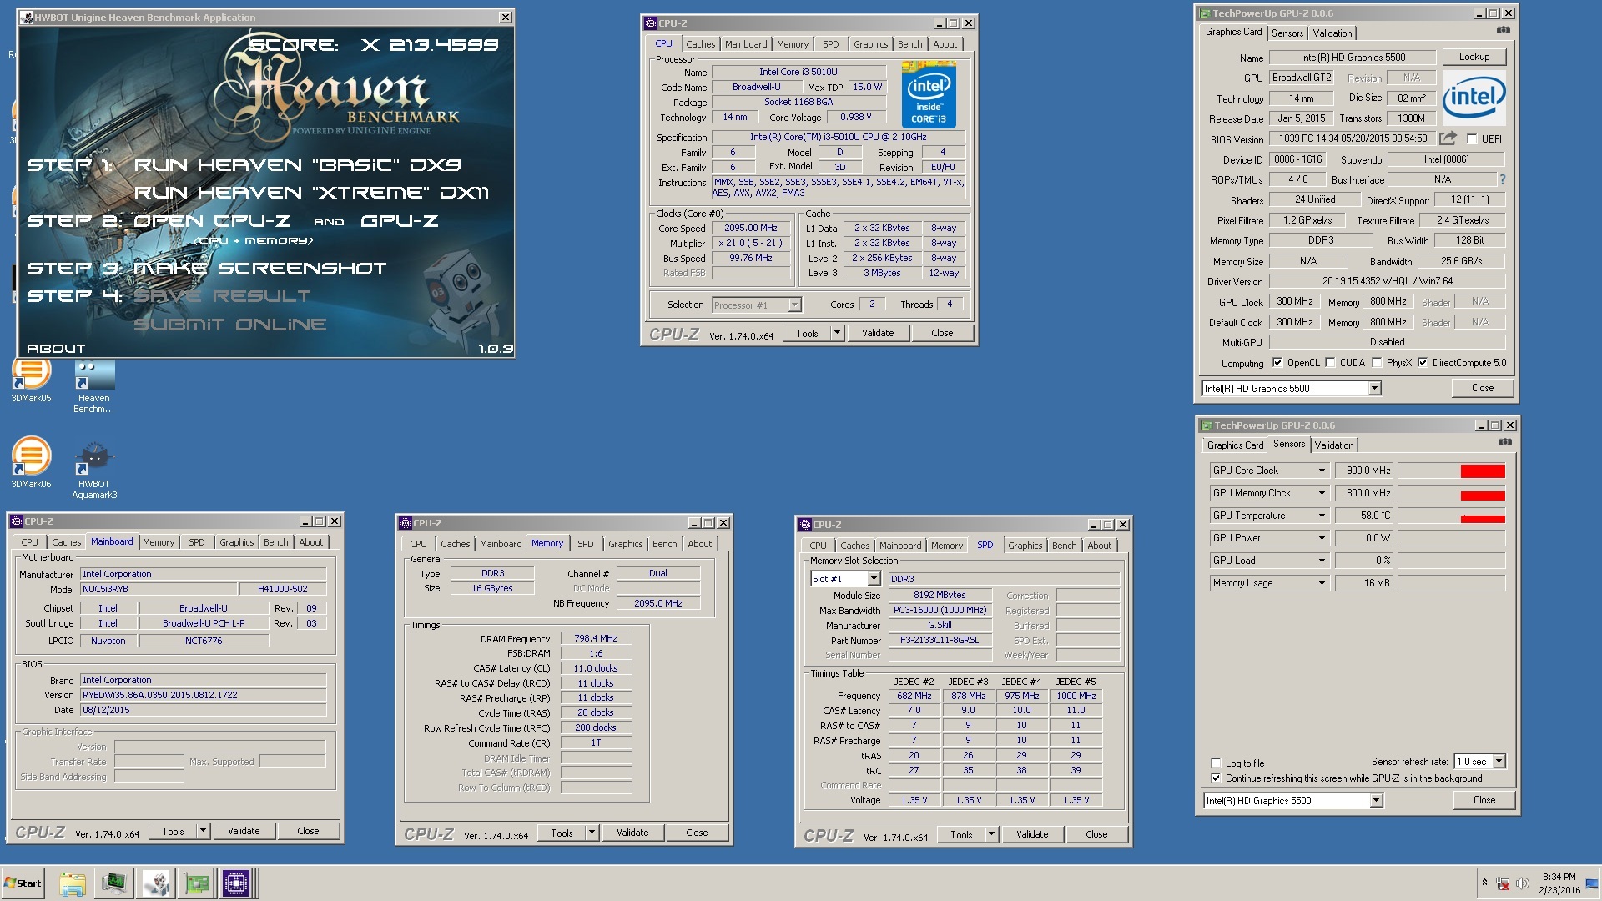
Task: Click the Bus Interface question mark icon
Action: [1502, 179]
